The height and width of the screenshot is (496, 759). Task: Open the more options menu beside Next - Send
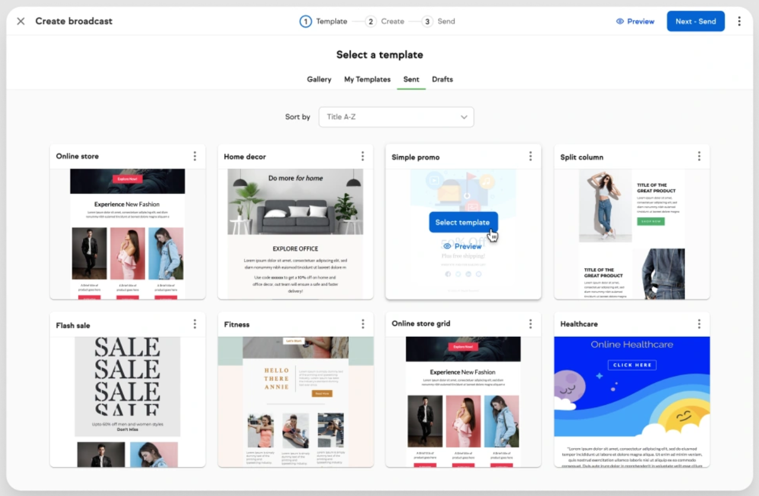(739, 21)
